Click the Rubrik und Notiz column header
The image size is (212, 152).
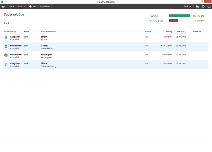pos(48,31)
